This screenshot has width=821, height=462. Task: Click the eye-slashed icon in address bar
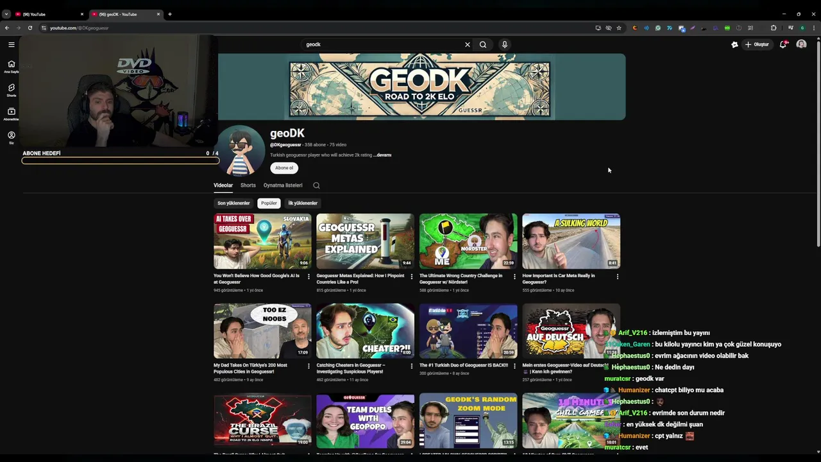(609, 28)
